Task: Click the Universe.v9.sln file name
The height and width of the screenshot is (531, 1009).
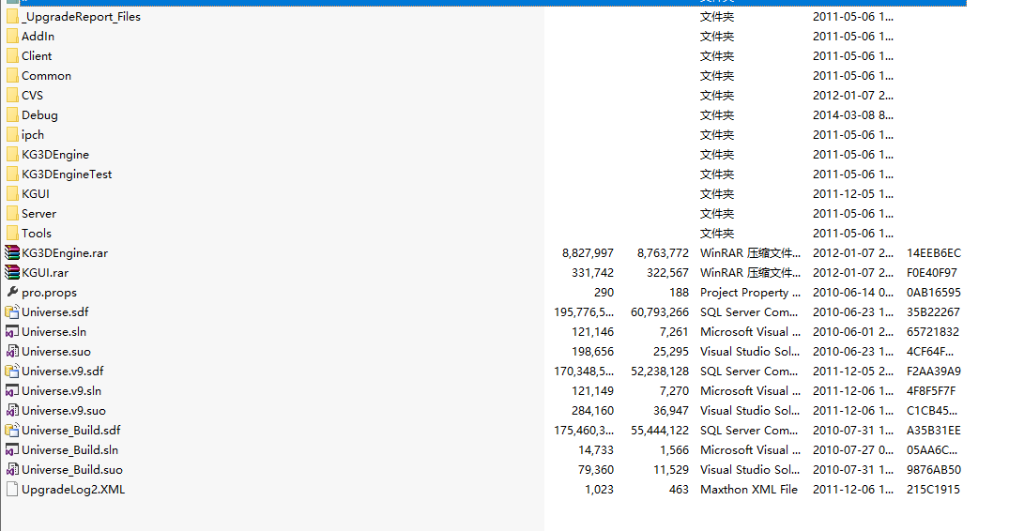Action: (x=62, y=391)
